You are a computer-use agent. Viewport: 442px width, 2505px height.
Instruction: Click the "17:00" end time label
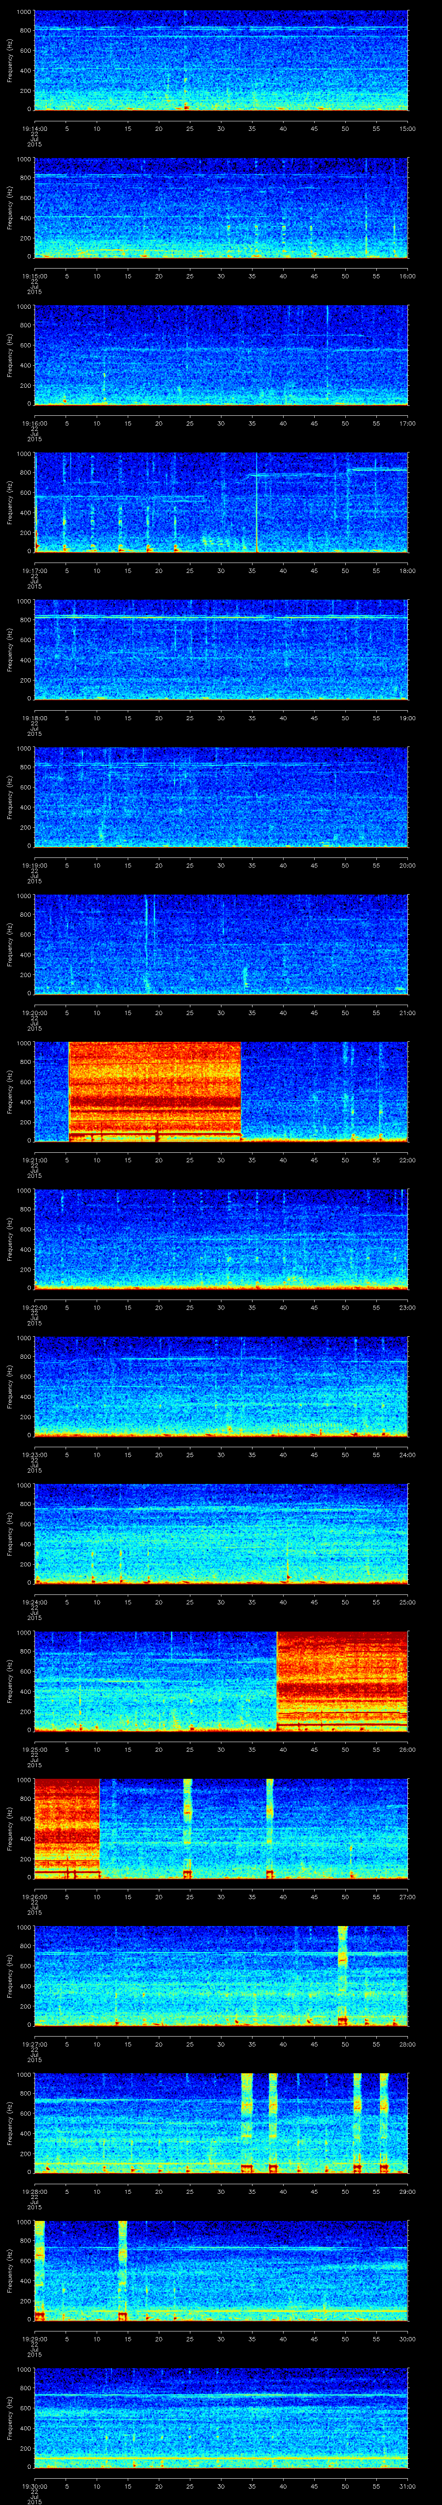[x=407, y=423]
